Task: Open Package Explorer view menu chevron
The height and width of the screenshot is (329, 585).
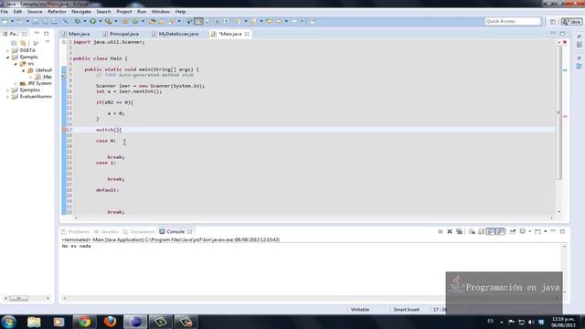Action: (48, 42)
